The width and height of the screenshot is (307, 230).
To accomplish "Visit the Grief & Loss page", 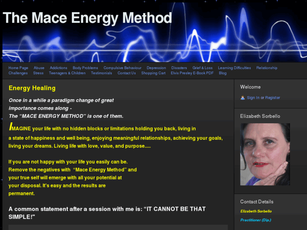I will click(202, 68).
